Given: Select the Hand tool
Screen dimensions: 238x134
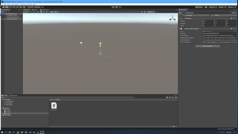Looking at the screenshot, I should click(x=3, y=7).
